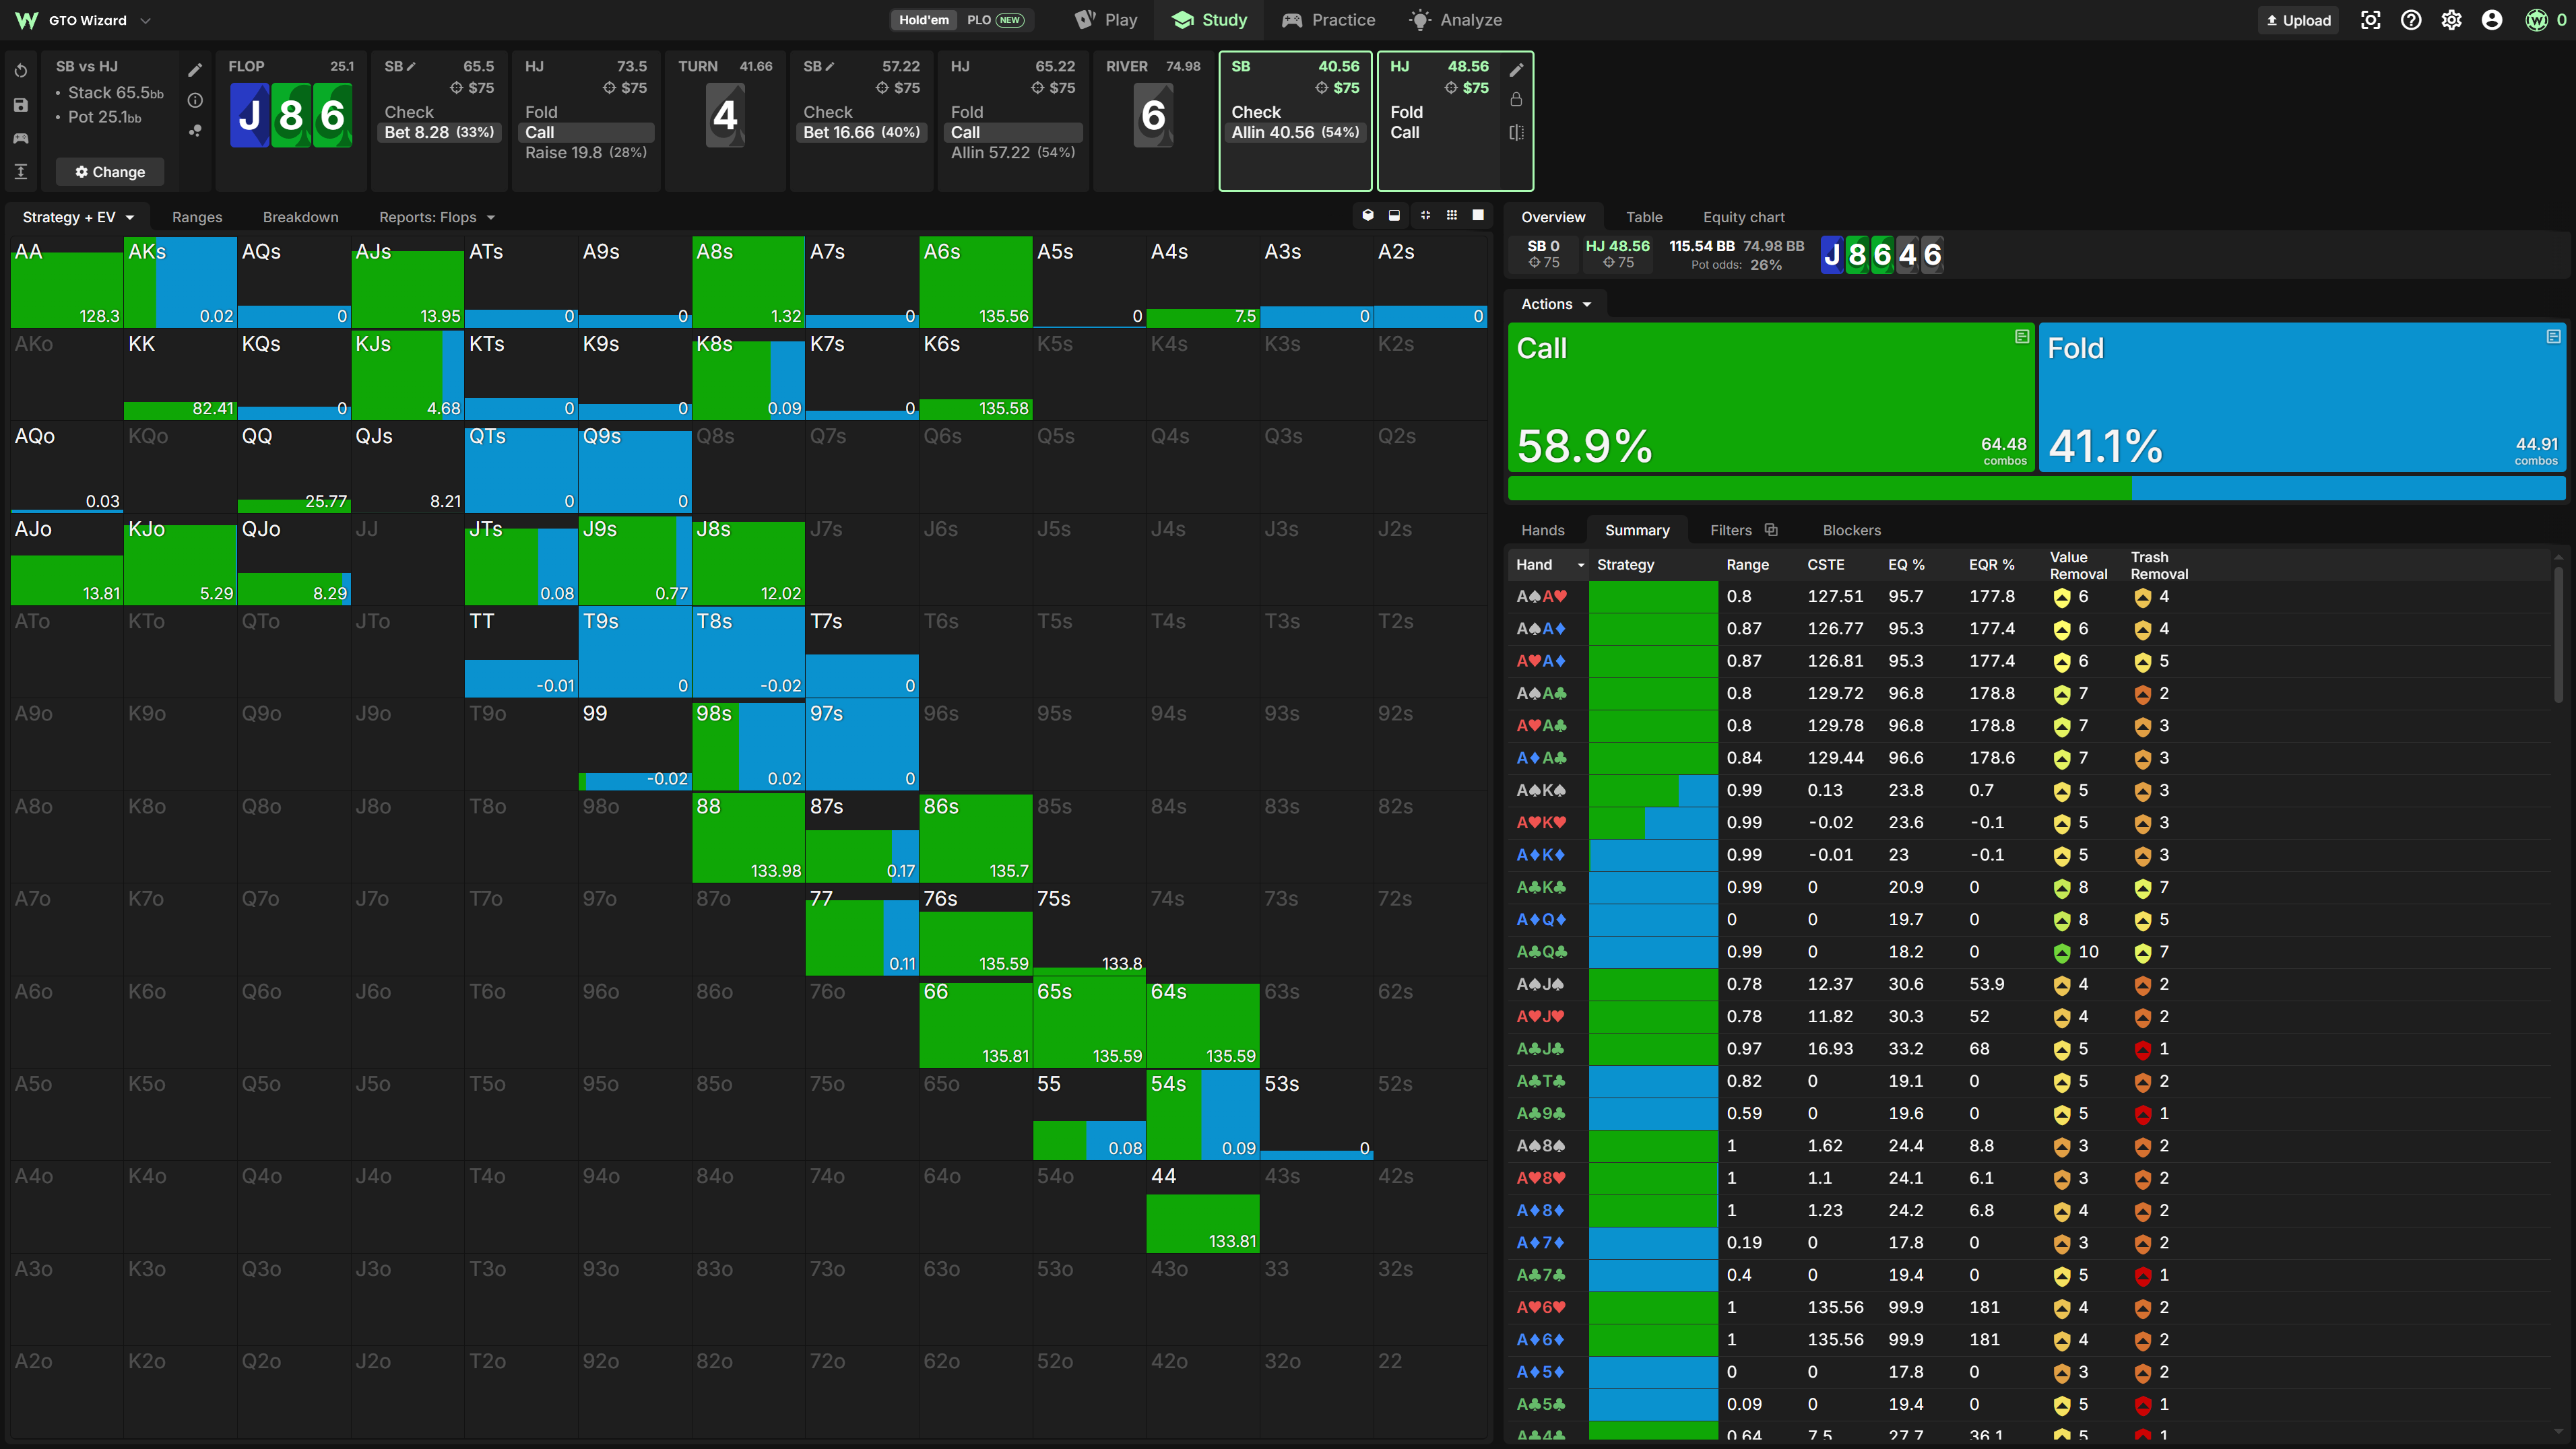Click the info icon beside SB vs HJ
The height and width of the screenshot is (1449, 2576).
[x=195, y=100]
